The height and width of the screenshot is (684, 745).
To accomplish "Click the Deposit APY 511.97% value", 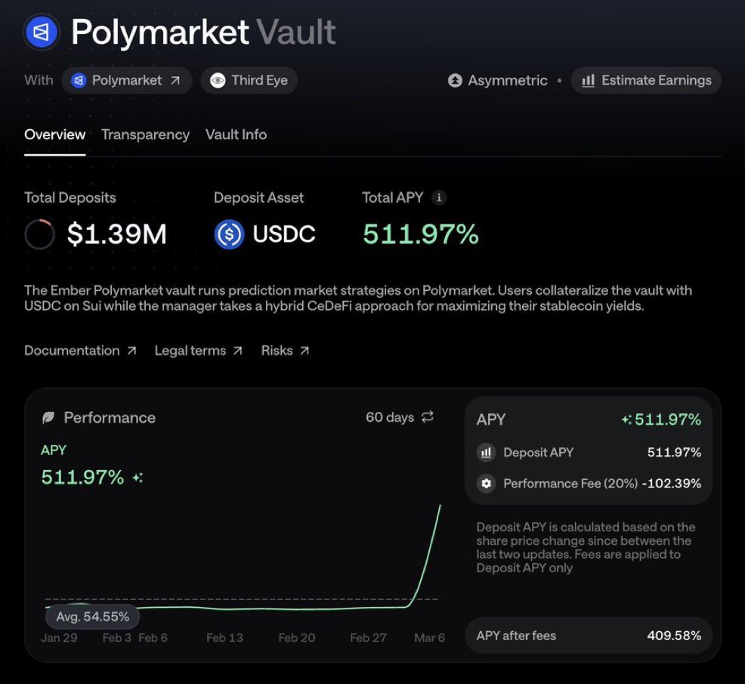I will (674, 453).
